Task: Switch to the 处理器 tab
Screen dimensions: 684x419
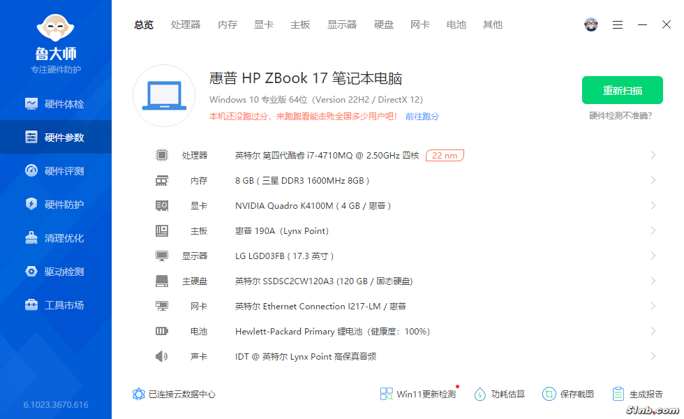Action: tap(186, 25)
